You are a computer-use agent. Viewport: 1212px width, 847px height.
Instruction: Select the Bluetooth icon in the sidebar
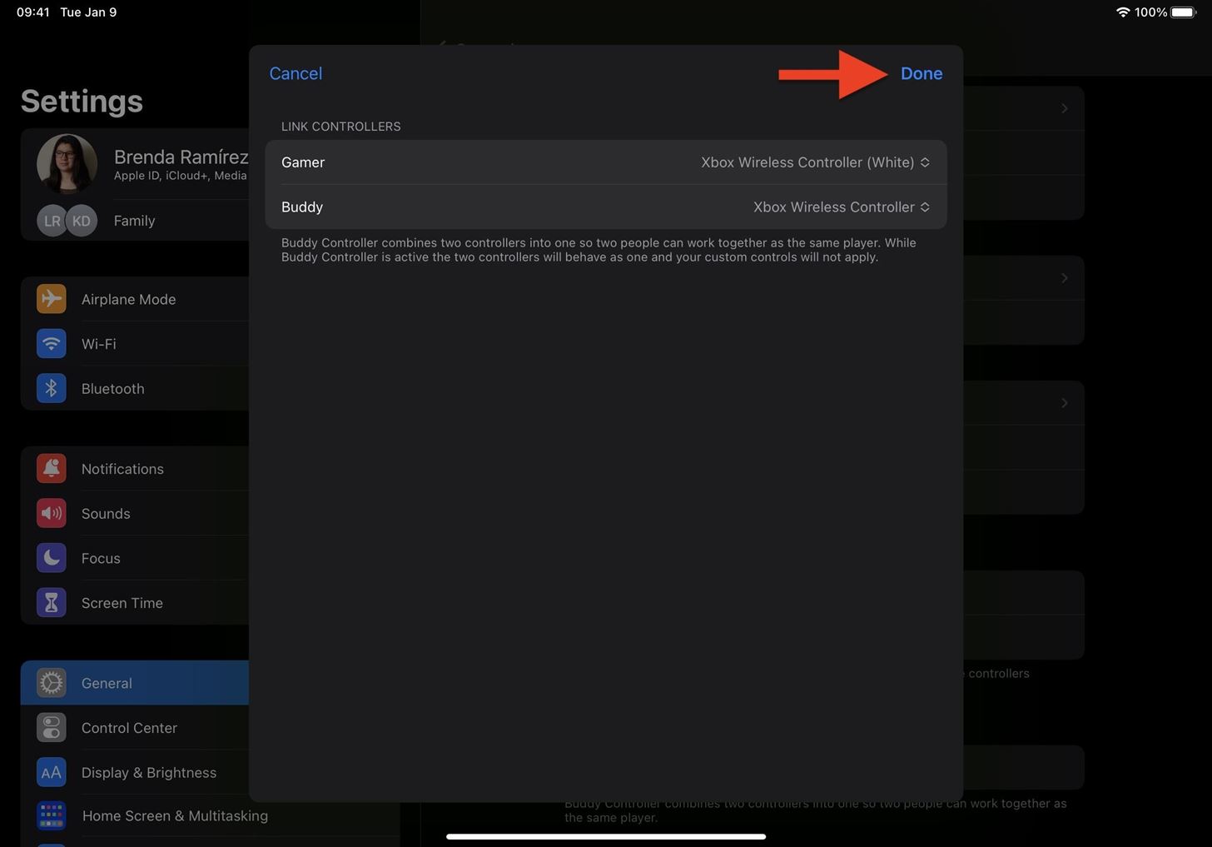(x=51, y=388)
